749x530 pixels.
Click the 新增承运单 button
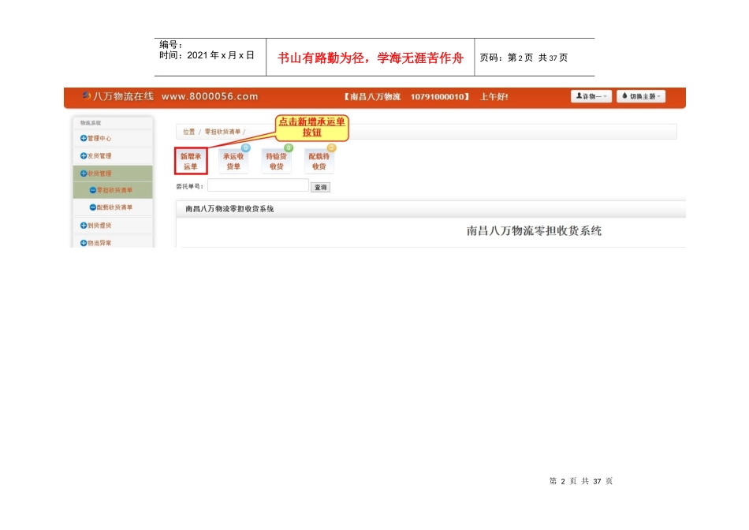(x=191, y=161)
